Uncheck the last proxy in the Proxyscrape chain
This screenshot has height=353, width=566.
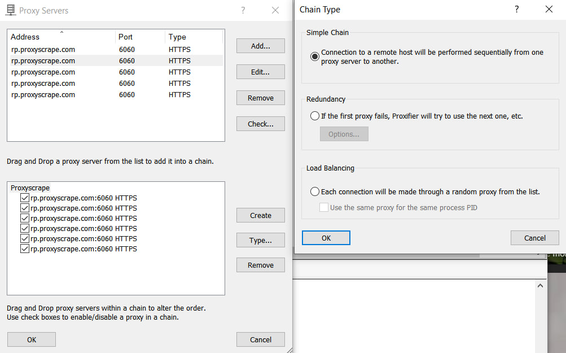coord(24,249)
